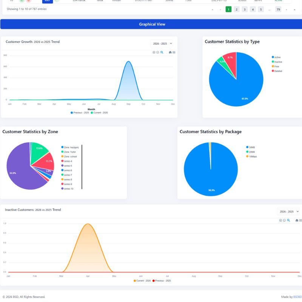The width and height of the screenshot is (302, 302).
Task: Toggle Zone: hazigonj in Zone chart legend
Action: 70,147
